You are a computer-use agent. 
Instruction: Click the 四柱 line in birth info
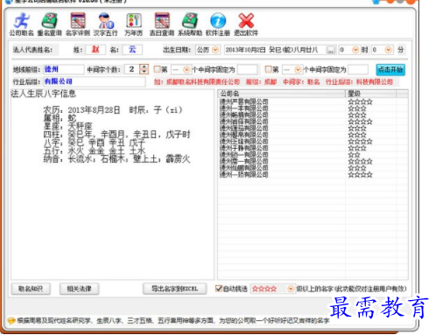pyautogui.click(x=116, y=135)
